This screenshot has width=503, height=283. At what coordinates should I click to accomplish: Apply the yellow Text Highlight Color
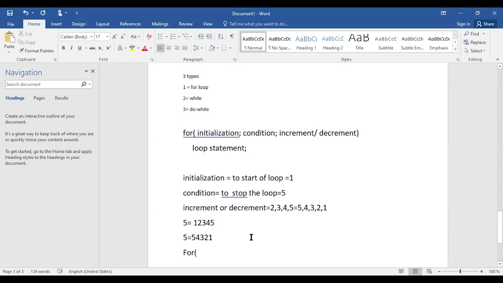[x=132, y=48]
